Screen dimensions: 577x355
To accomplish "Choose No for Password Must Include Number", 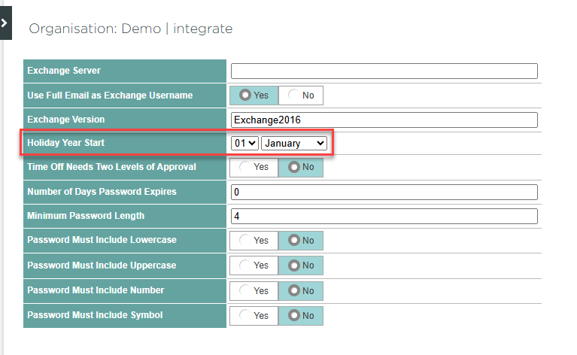I will [x=301, y=290].
